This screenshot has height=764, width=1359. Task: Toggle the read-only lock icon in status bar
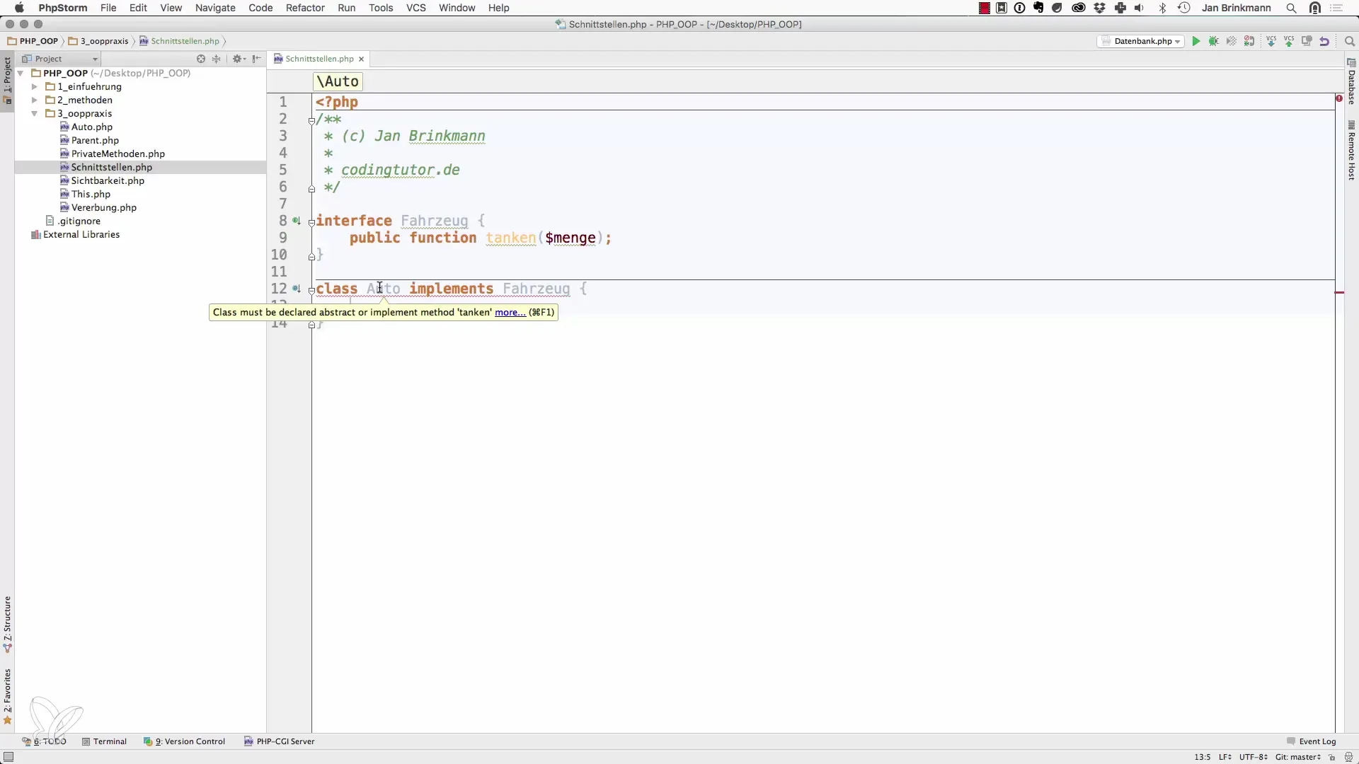[x=1332, y=757]
